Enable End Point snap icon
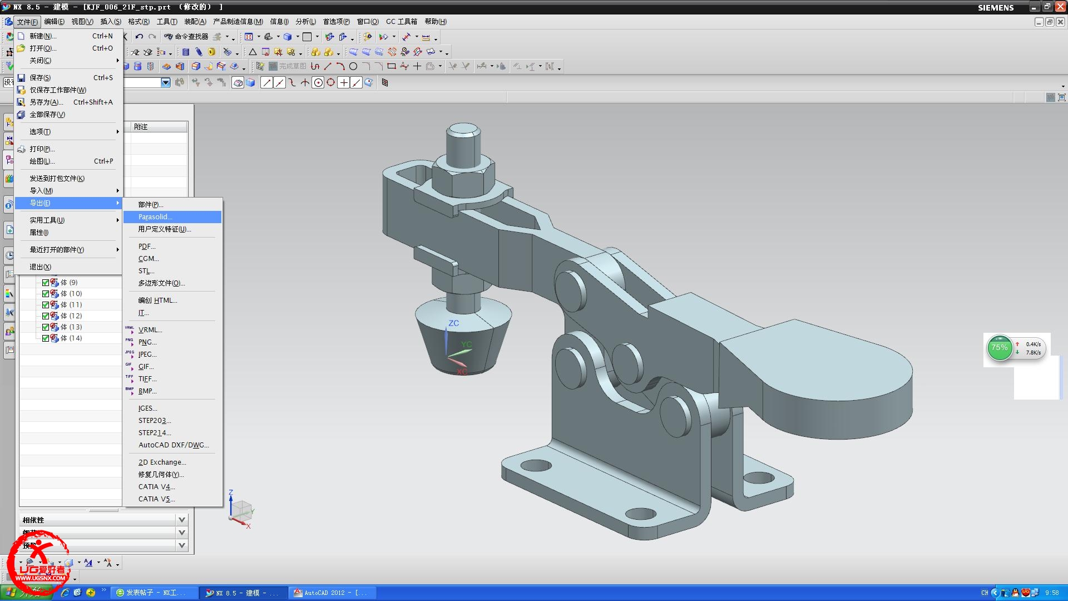 pos(267,82)
